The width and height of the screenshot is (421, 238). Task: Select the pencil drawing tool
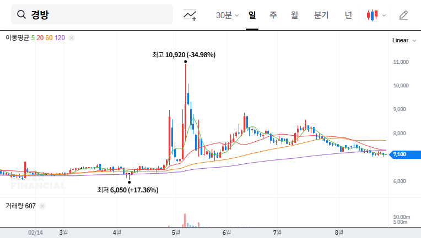pos(403,15)
